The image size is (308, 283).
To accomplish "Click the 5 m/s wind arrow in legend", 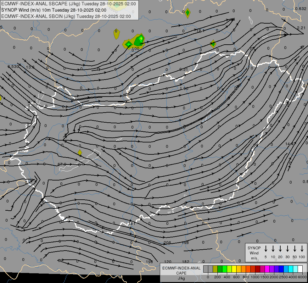I will [x=266, y=249].
